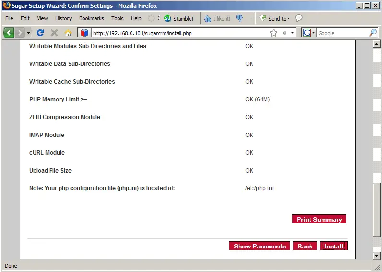Screen dimensions: 382x272
Task: Maximize the Firefox window
Action: click(x=367, y=6)
